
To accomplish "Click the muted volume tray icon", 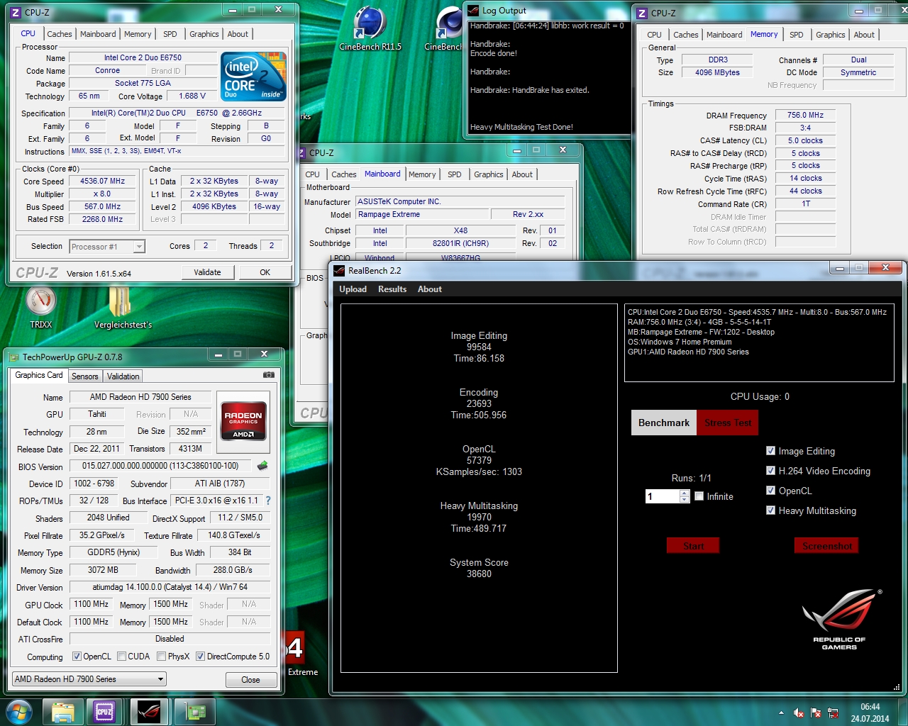I will pyautogui.click(x=799, y=713).
